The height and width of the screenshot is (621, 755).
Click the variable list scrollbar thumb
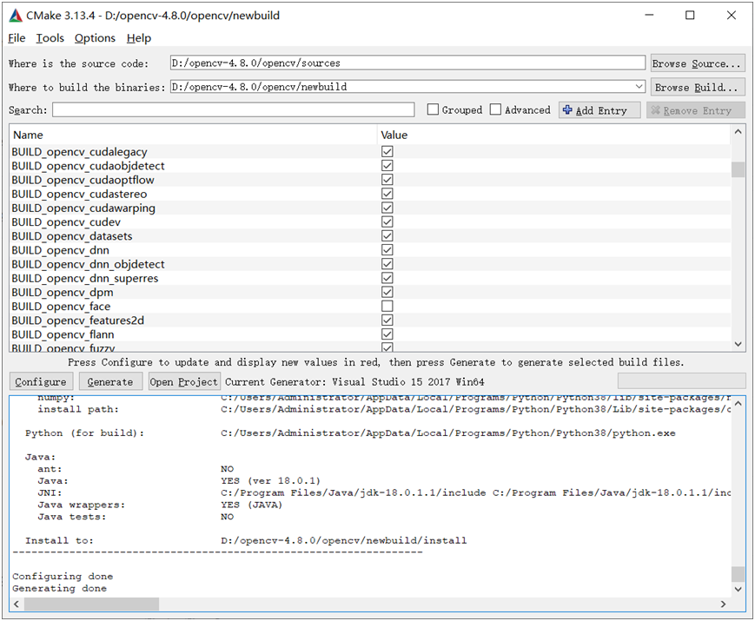738,170
